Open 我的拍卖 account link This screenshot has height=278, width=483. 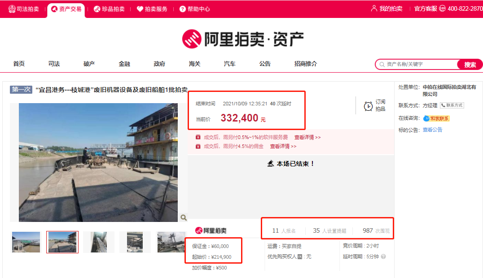tap(391, 9)
